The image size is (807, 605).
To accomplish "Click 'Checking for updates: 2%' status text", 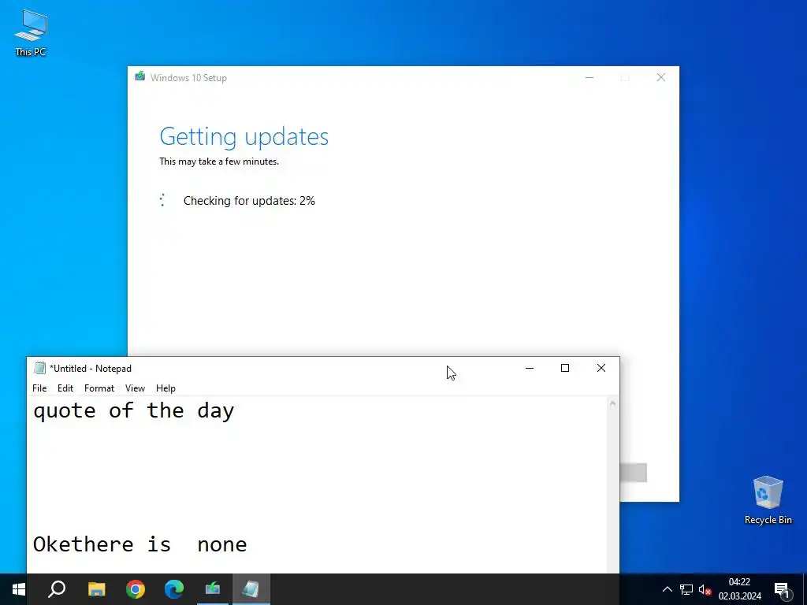I will (x=249, y=201).
